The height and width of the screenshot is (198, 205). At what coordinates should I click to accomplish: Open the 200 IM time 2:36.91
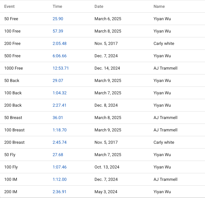[x=59, y=192]
